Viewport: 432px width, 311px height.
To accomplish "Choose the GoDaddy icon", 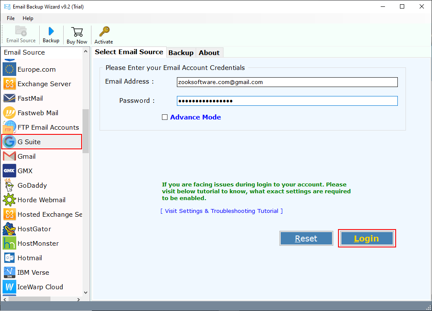I will [9, 185].
